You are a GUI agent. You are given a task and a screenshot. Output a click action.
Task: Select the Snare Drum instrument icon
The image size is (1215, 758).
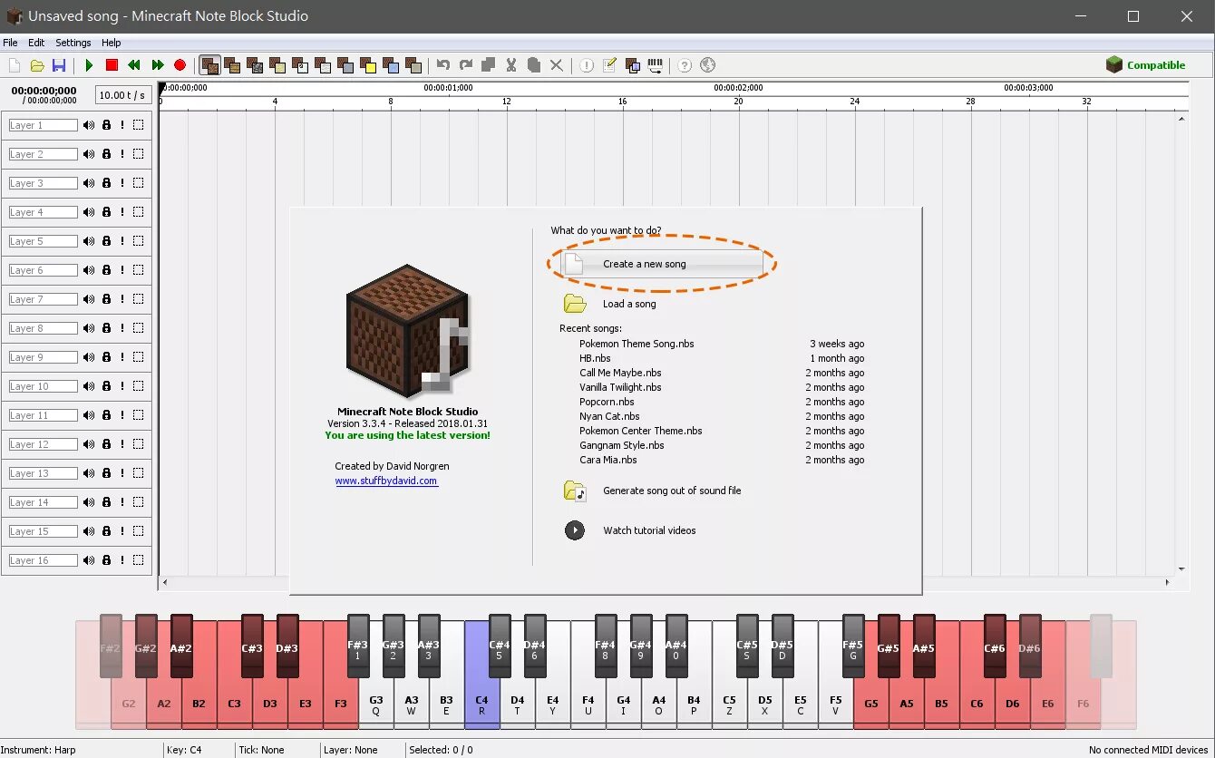click(x=277, y=65)
